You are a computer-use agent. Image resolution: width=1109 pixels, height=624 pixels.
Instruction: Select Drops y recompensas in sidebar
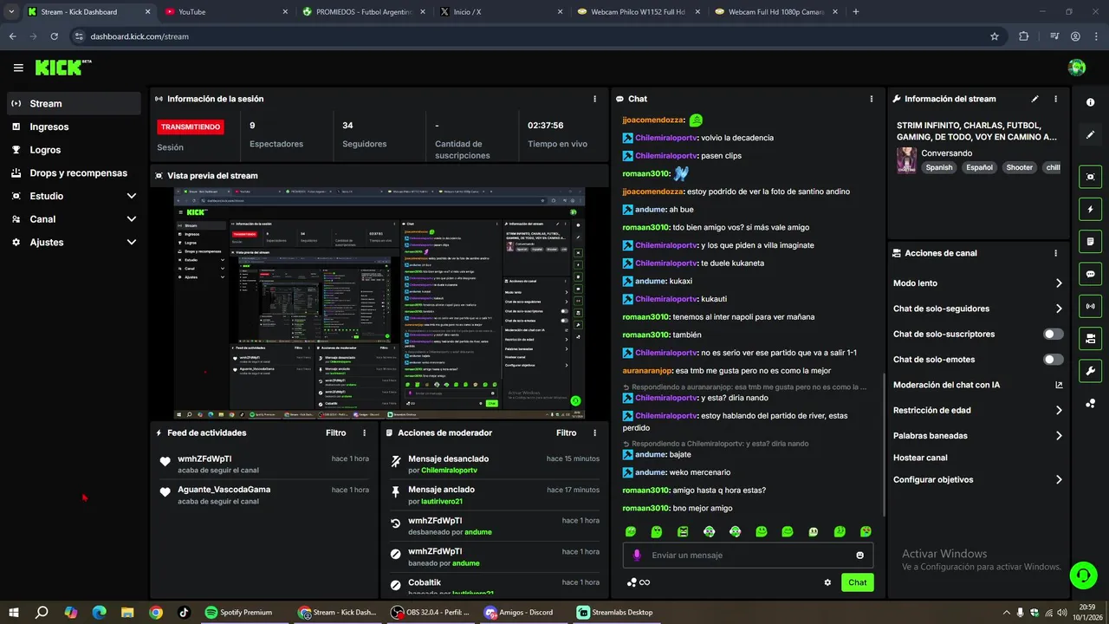[74, 172]
